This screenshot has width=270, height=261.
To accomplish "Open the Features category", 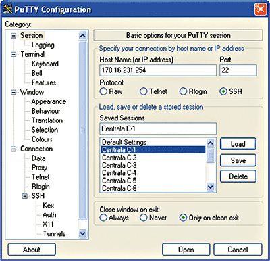I will coord(44,82).
